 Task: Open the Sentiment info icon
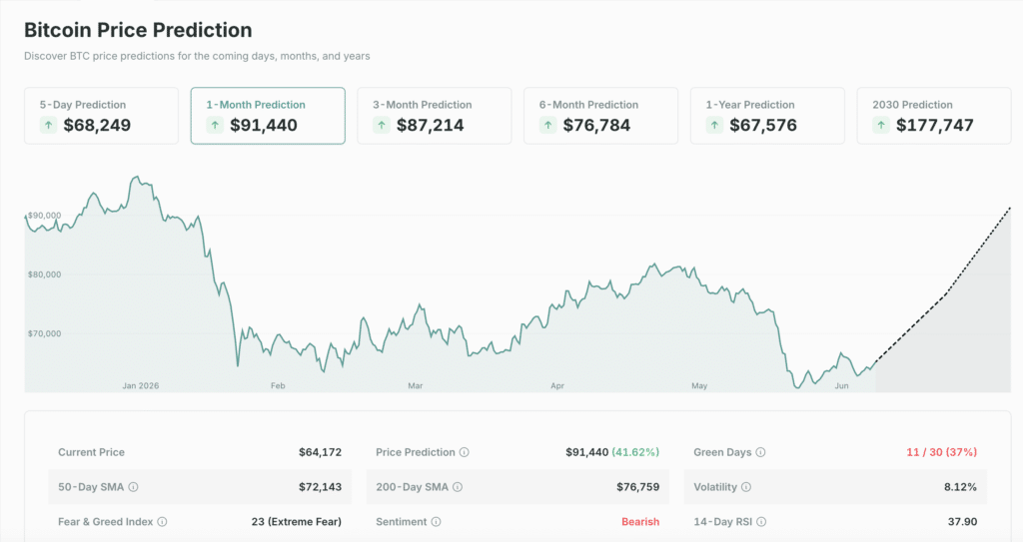point(436,522)
